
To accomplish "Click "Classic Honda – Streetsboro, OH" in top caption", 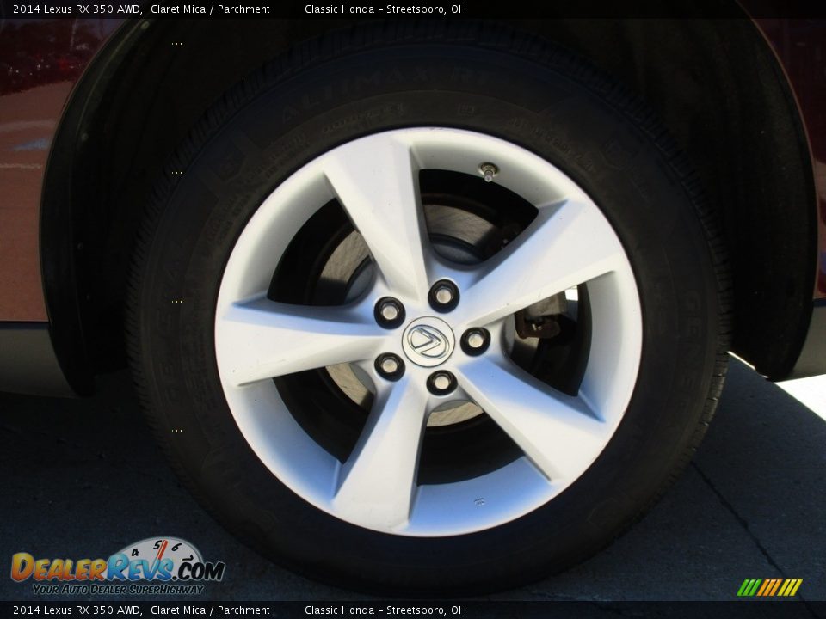I will click(x=385, y=9).
